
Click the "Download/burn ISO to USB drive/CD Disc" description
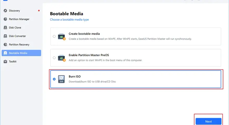(92, 82)
